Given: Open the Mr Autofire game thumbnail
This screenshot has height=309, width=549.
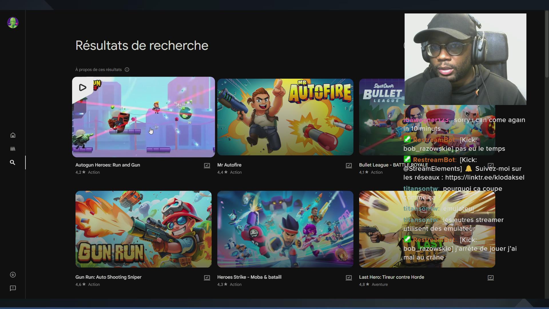Looking at the screenshot, I should (x=285, y=117).
